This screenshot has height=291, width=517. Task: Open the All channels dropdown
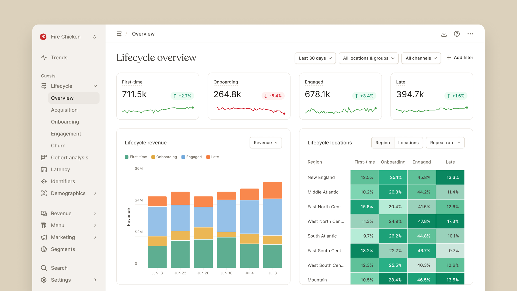pos(421,58)
